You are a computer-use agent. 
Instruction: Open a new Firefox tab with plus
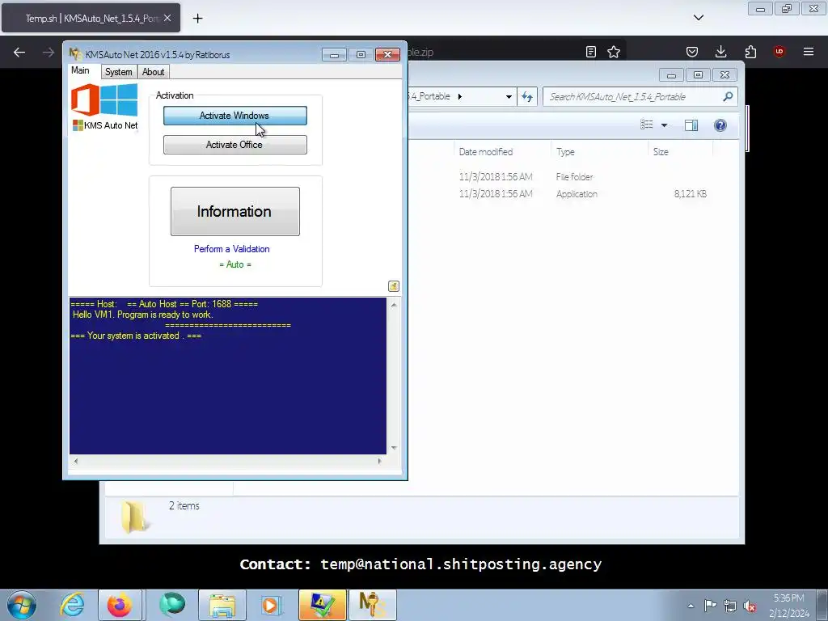click(x=197, y=19)
